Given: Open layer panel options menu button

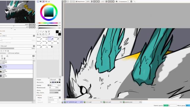Looking at the screenshot, I should 34,56.
